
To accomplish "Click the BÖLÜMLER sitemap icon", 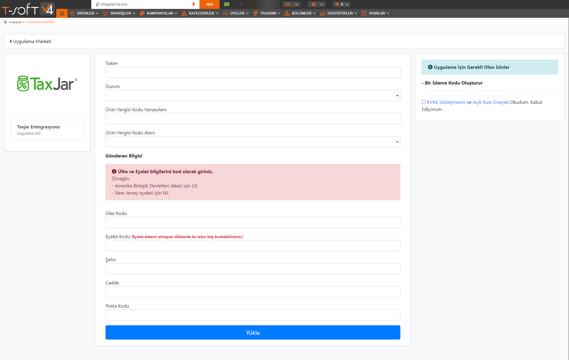I will [x=287, y=13].
